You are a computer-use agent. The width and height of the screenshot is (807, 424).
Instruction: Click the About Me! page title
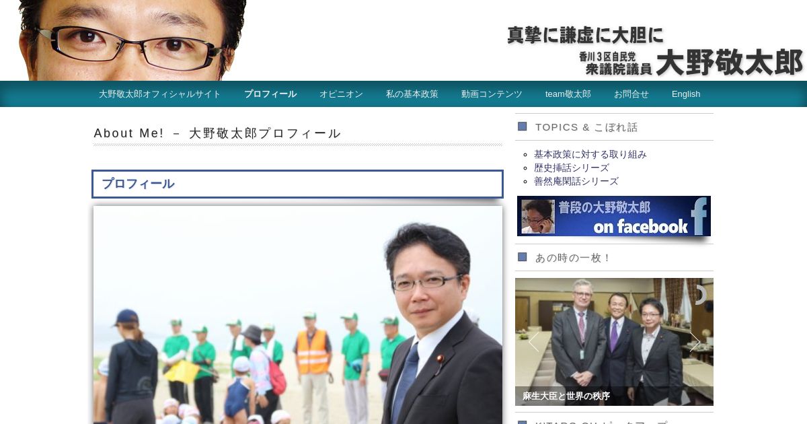tap(218, 133)
